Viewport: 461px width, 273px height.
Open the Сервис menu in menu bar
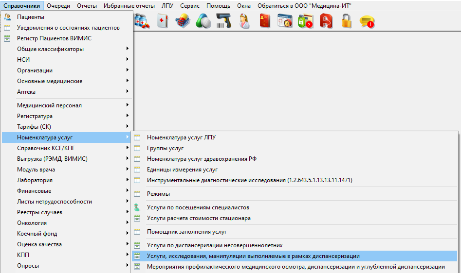pos(189,6)
